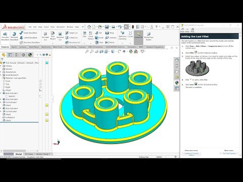Open the Motion Study 1 tab
Viewport: 243px width, 182px height.
(43, 154)
